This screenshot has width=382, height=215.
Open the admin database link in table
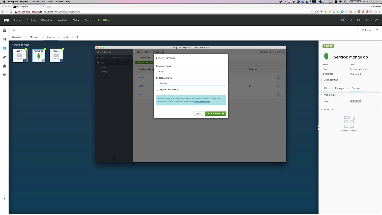click(x=141, y=78)
